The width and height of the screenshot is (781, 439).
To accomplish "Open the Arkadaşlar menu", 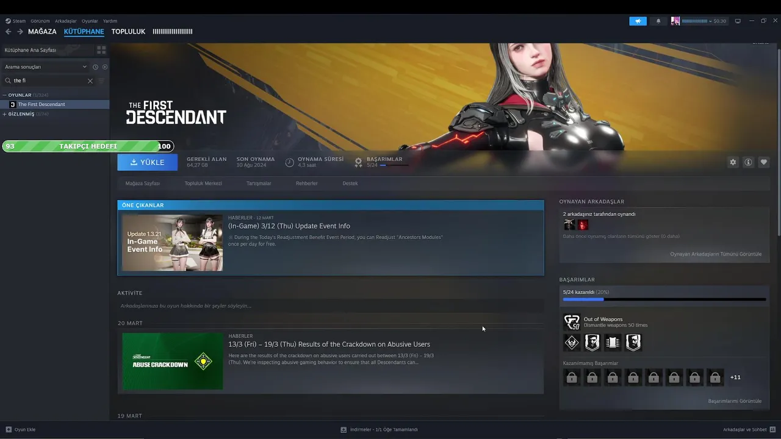I will [x=65, y=21].
